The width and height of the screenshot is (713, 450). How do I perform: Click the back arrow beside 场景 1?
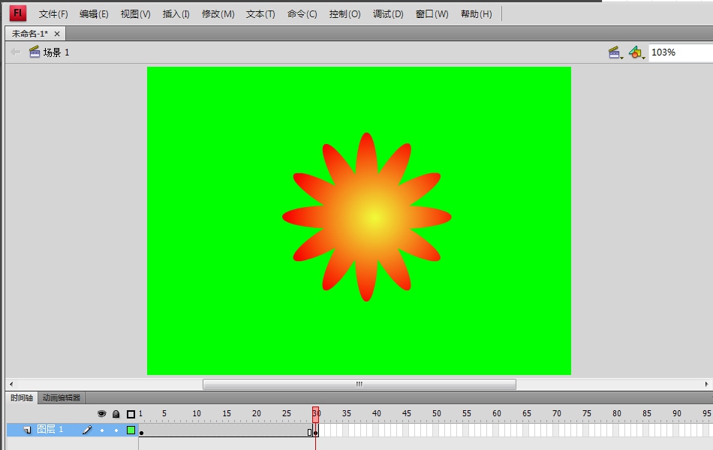pyautogui.click(x=15, y=52)
